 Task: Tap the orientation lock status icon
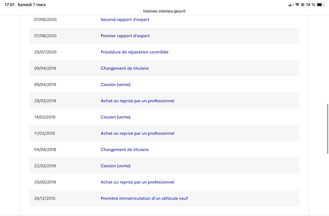tap(303, 5)
